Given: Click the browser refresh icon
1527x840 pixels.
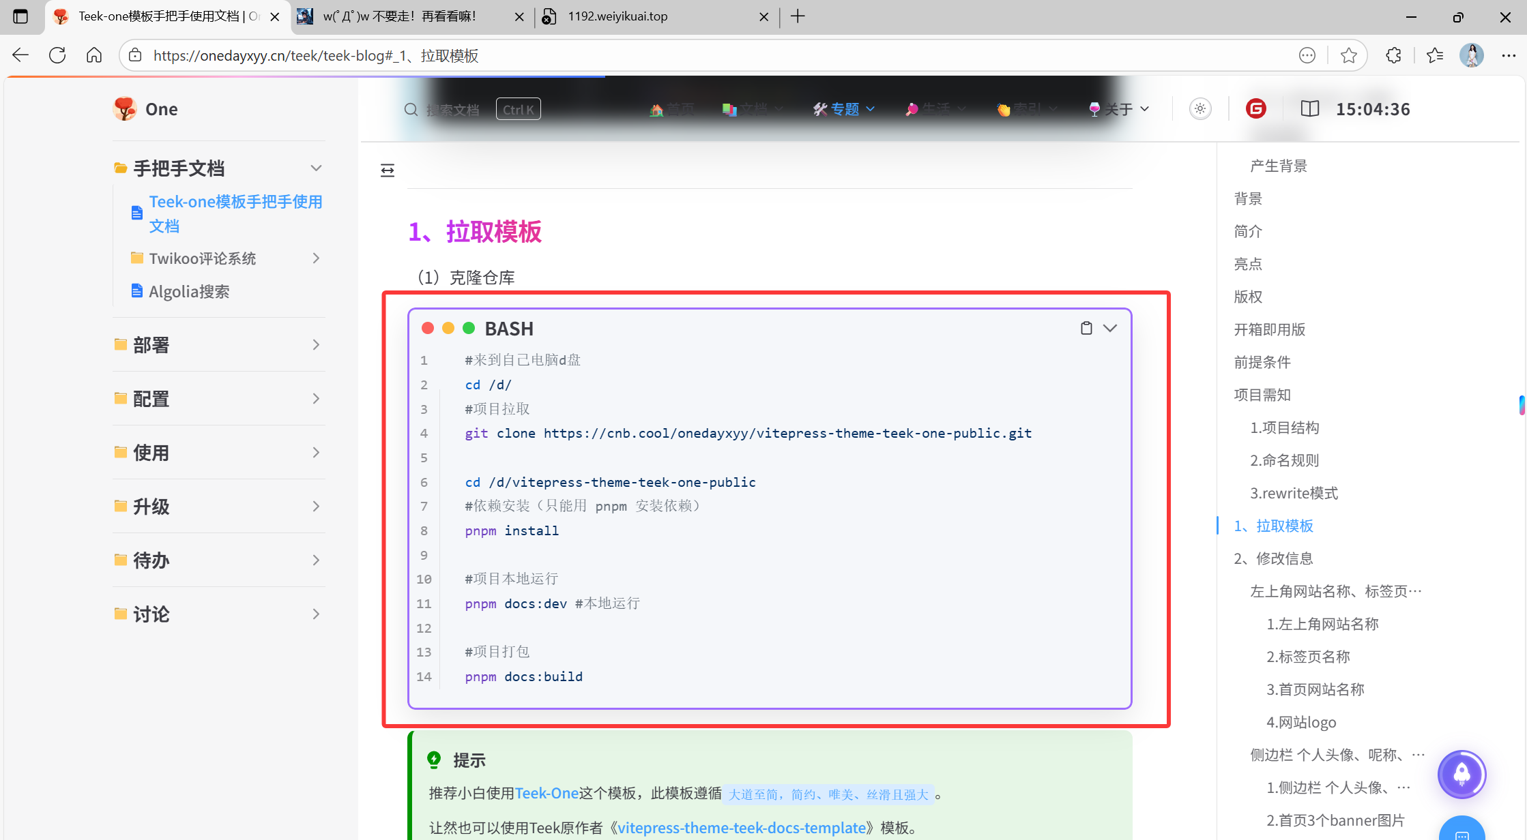Looking at the screenshot, I should tap(57, 55).
